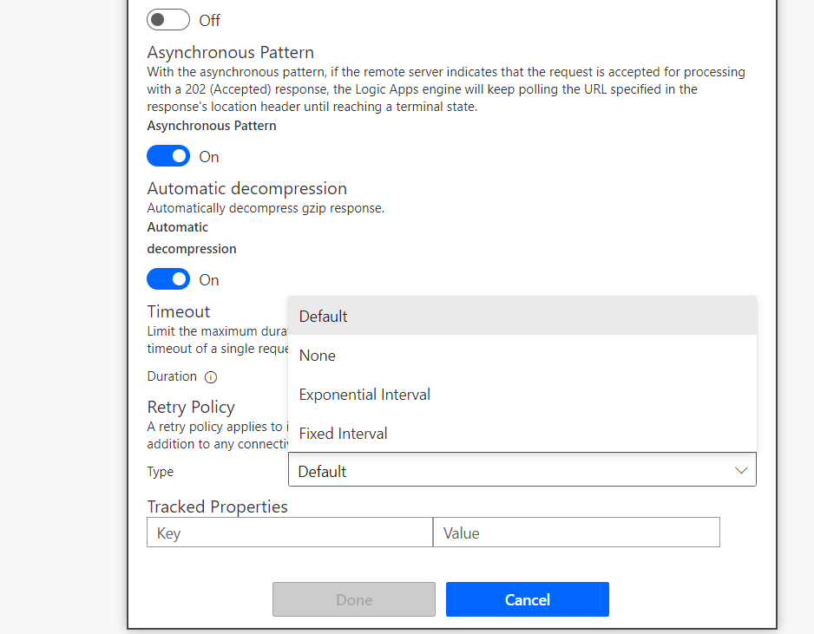Click the retry Type dropdown chevron

[x=741, y=469]
